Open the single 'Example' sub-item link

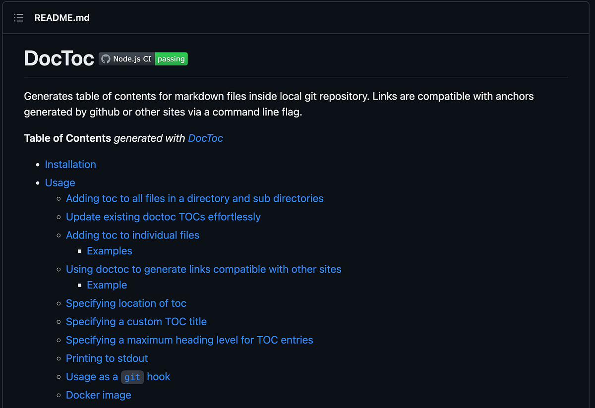coord(107,285)
